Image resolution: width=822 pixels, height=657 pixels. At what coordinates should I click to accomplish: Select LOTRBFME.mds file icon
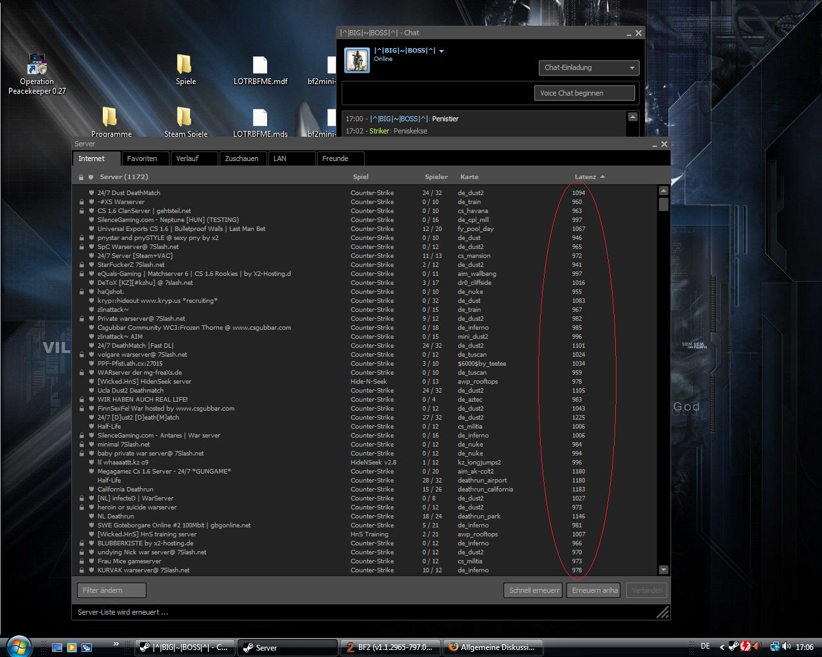pyautogui.click(x=260, y=122)
